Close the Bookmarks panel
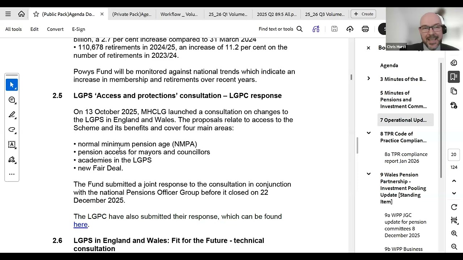The image size is (463, 260). coord(368,48)
